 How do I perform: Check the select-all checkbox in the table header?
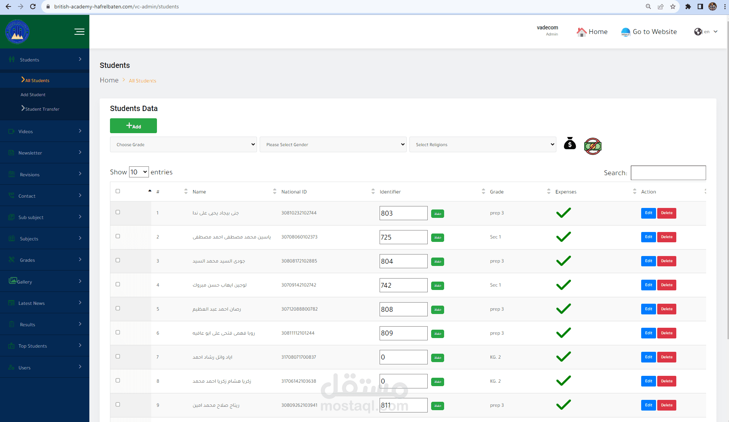pyautogui.click(x=118, y=191)
